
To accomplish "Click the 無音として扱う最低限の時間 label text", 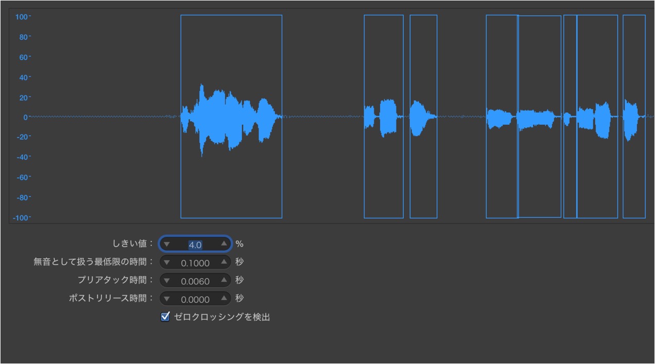I will point(93,262).
